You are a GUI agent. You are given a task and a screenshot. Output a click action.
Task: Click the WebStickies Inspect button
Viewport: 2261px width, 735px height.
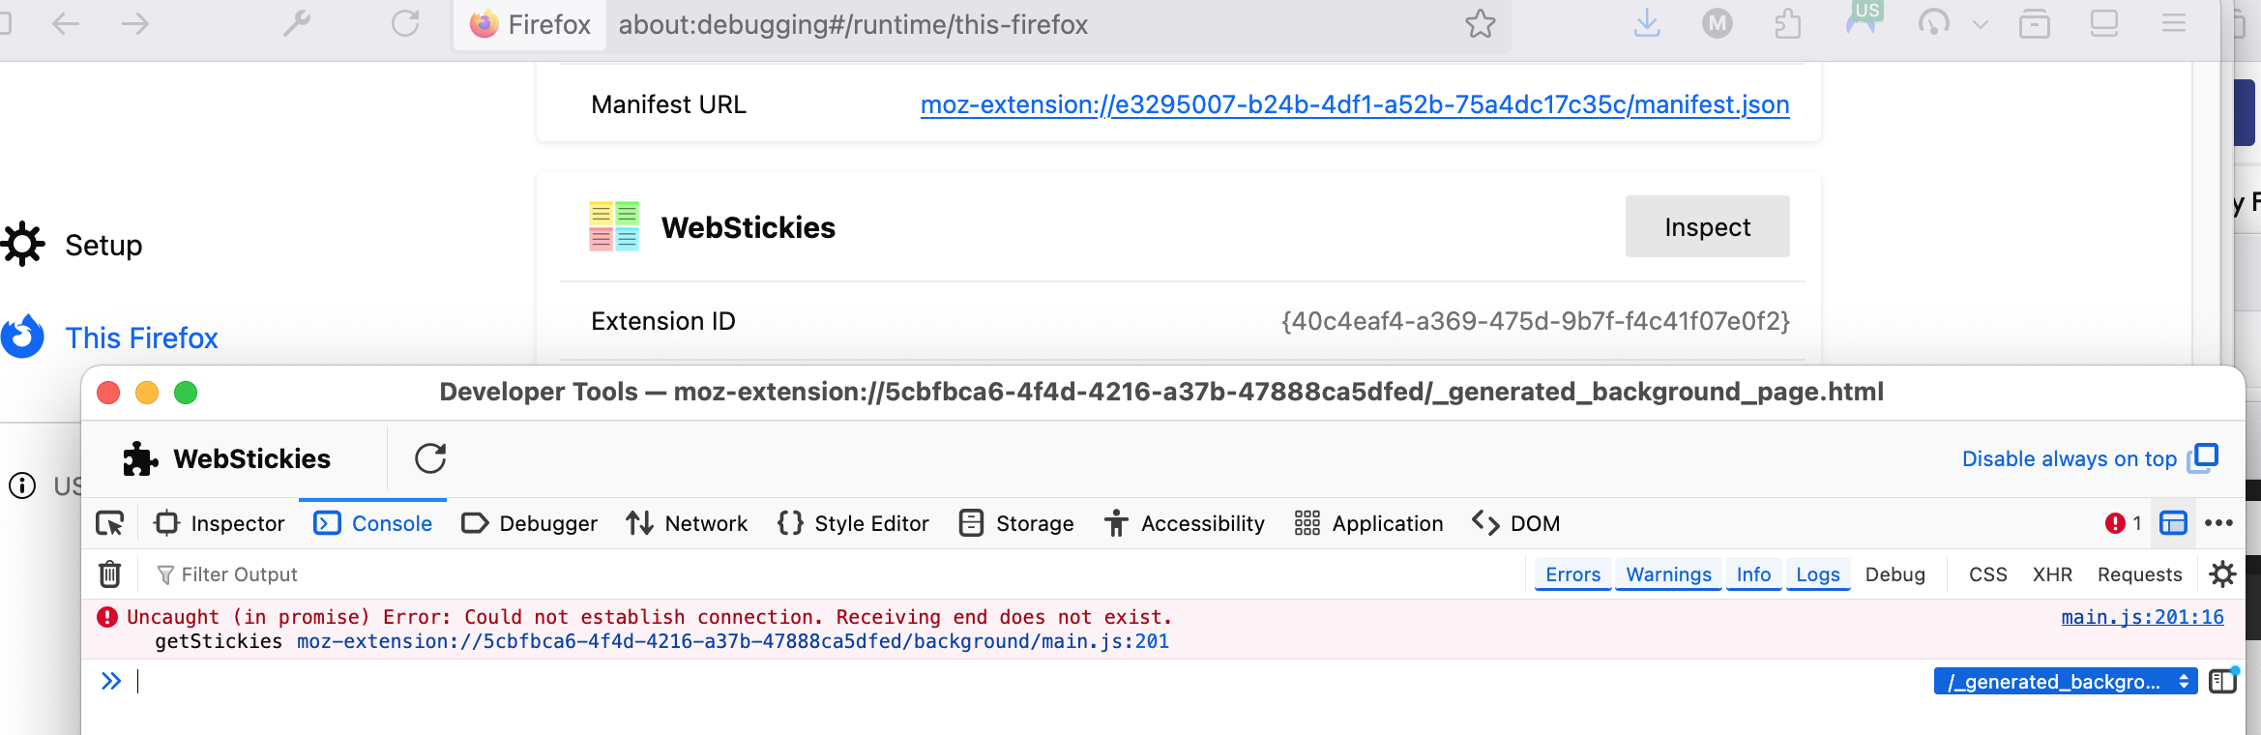(x=1707, y=227)
